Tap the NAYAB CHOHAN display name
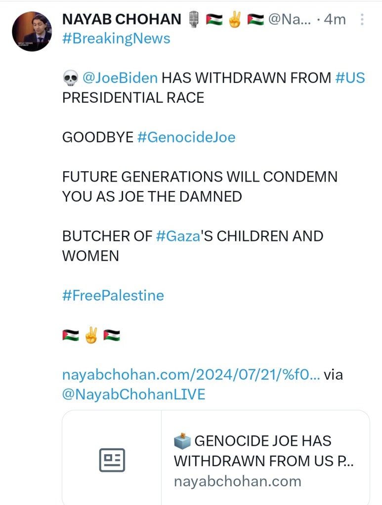This screenshot has width=382, height=505. 122,20
